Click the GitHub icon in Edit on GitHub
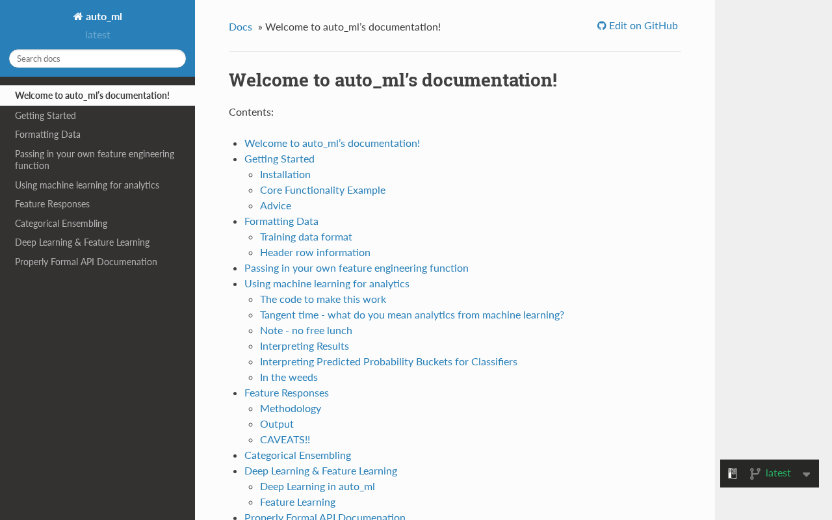This screenshot has height=520, width=832. pos(602,26)
